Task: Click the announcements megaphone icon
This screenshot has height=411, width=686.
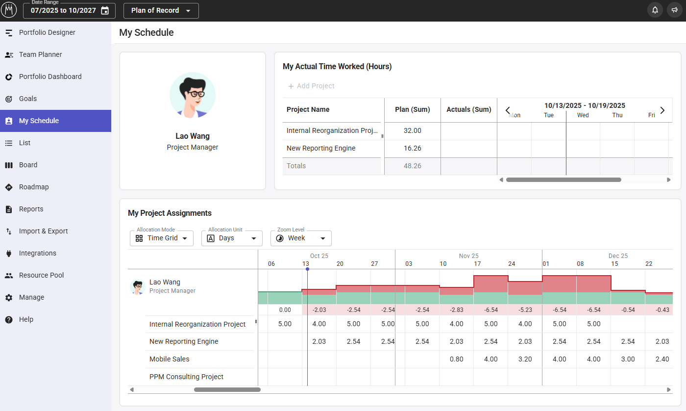Action: (x=674, y=10)
